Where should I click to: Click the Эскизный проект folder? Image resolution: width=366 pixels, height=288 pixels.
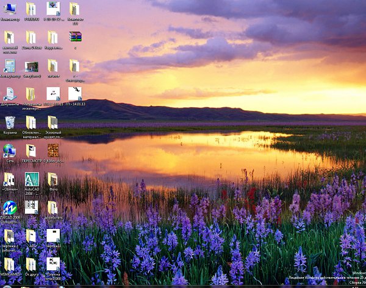pos(53,123)
